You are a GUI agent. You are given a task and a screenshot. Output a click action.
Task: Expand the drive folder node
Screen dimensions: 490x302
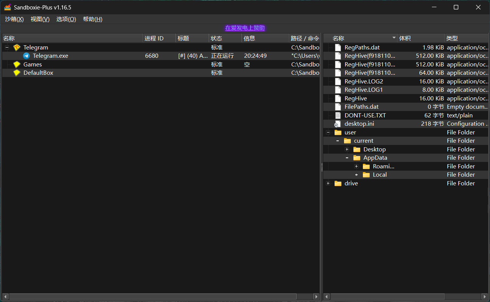pos(328,183)
